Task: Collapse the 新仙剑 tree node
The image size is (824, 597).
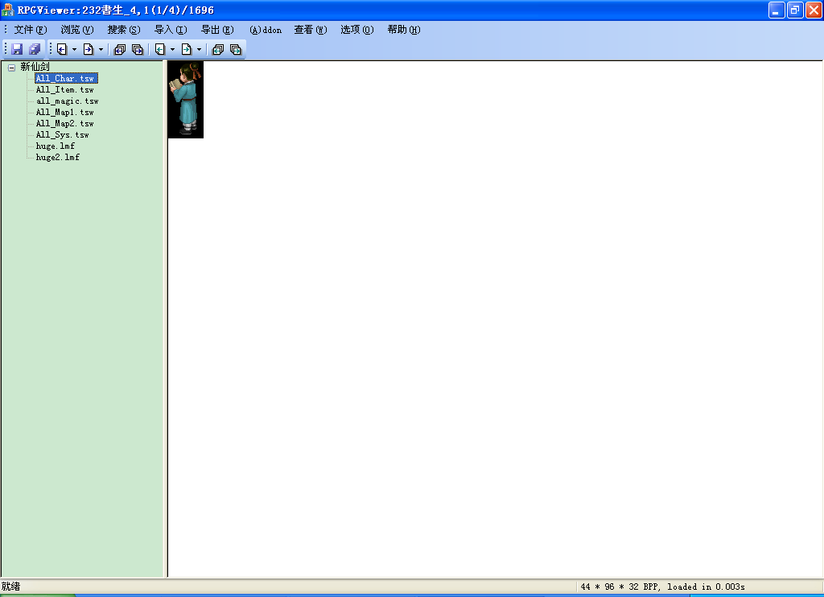Action: pos(11,68)
